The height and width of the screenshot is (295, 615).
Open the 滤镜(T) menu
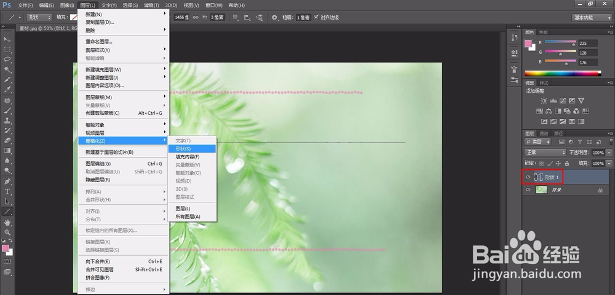151,6
